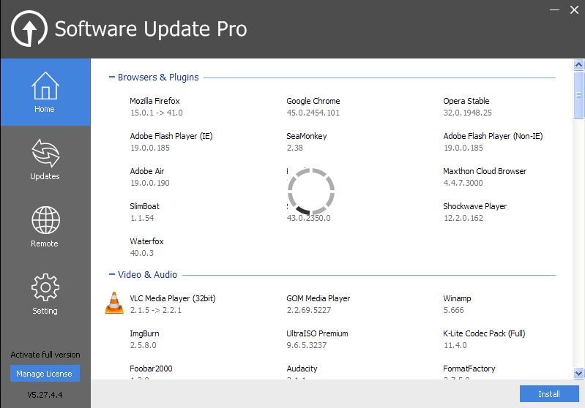Click UltraISO version 9.6.5.3237
Viewport: 585px width, 408px height.
306,345
